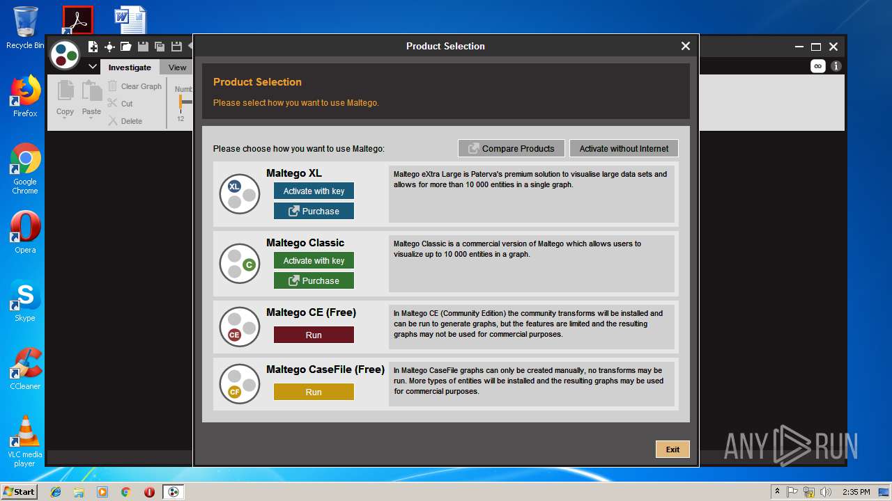Click the Exit button in the dialog
The image size is (892, 501).
pos(672,450)
